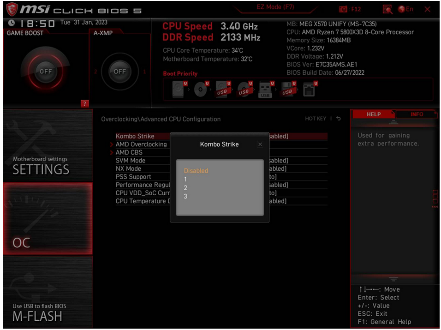Click the CPU Speed 3.40 GHz value
This screenshot has height=330, width=441.
(239, 26)
